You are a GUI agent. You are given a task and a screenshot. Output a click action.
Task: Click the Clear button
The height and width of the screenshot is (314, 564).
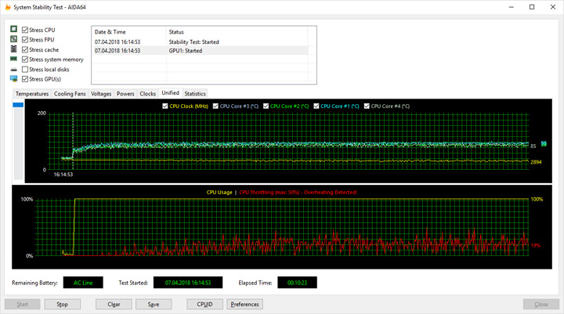click(114, 305)
